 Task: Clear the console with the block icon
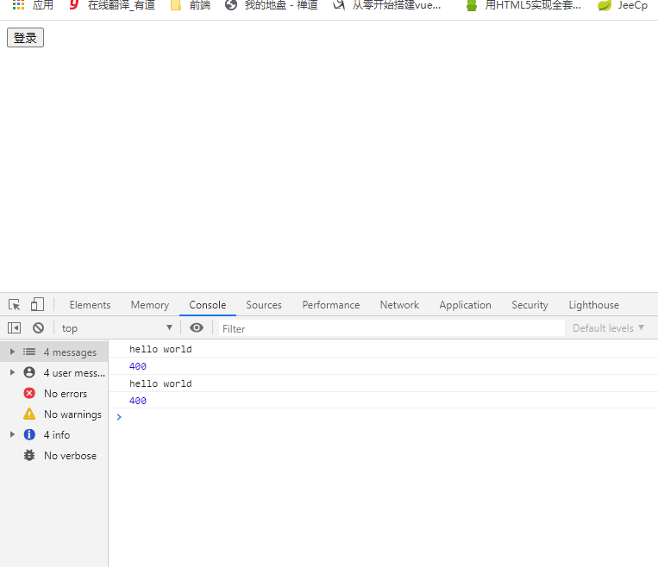(38, 328)
